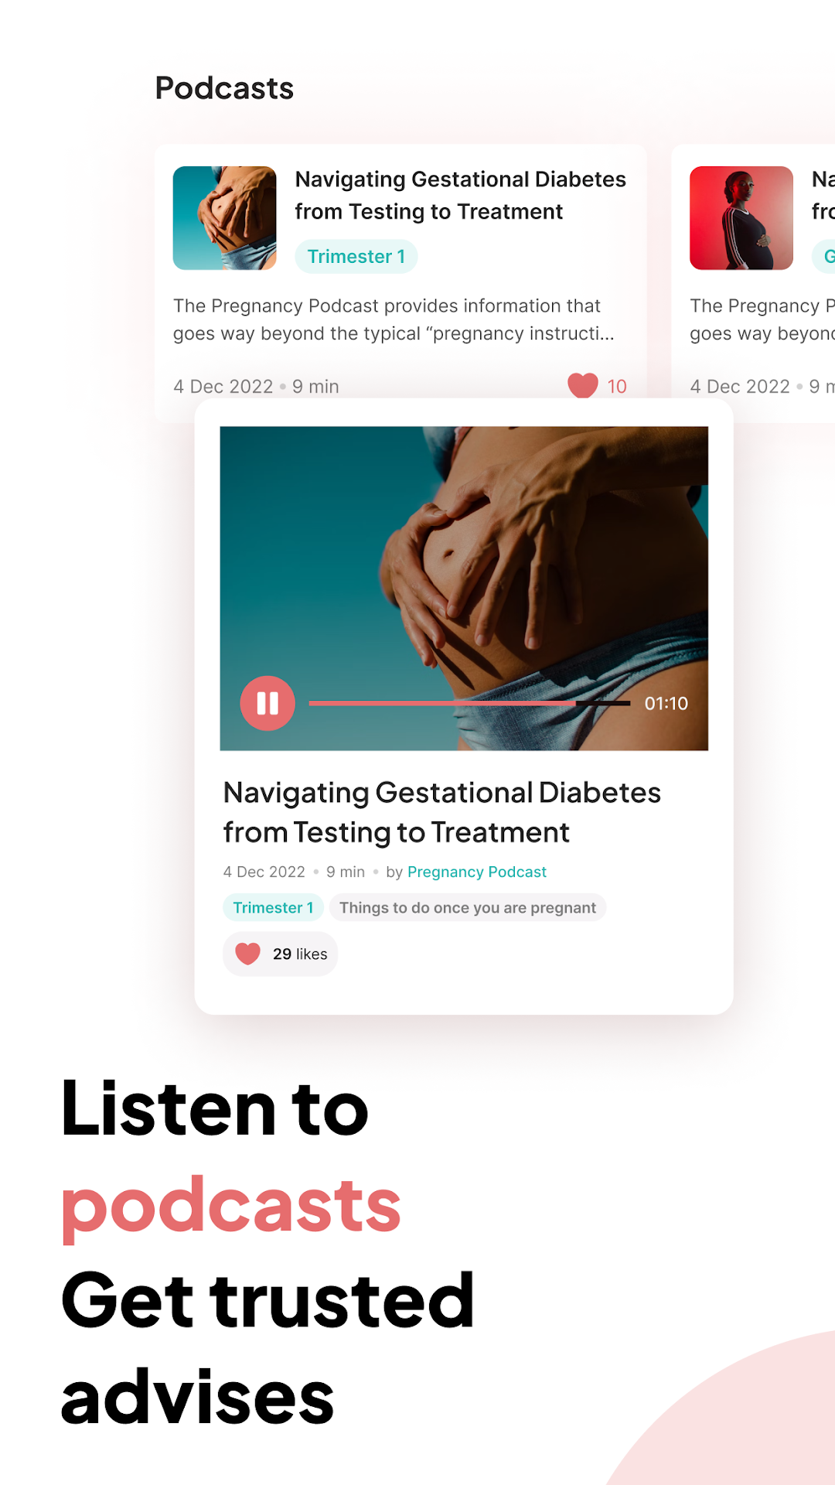Screen dimensions: 835x1485
Task: Open the Podcasts section heading
Action: [x=224, y=88]
